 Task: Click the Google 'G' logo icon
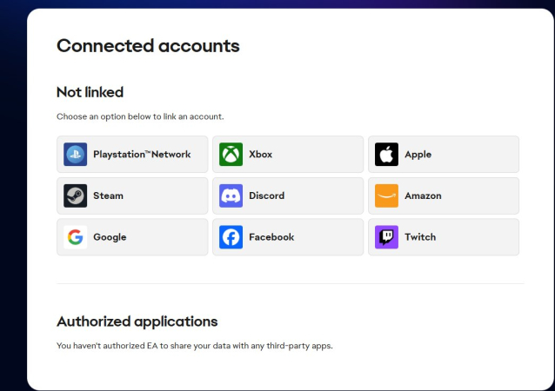76,237
